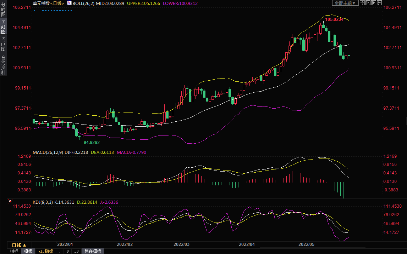Image resolution: width=407 pixels, height=254 pixels.
Task: Expand the 日线 period selector
Action: (19, 245)
